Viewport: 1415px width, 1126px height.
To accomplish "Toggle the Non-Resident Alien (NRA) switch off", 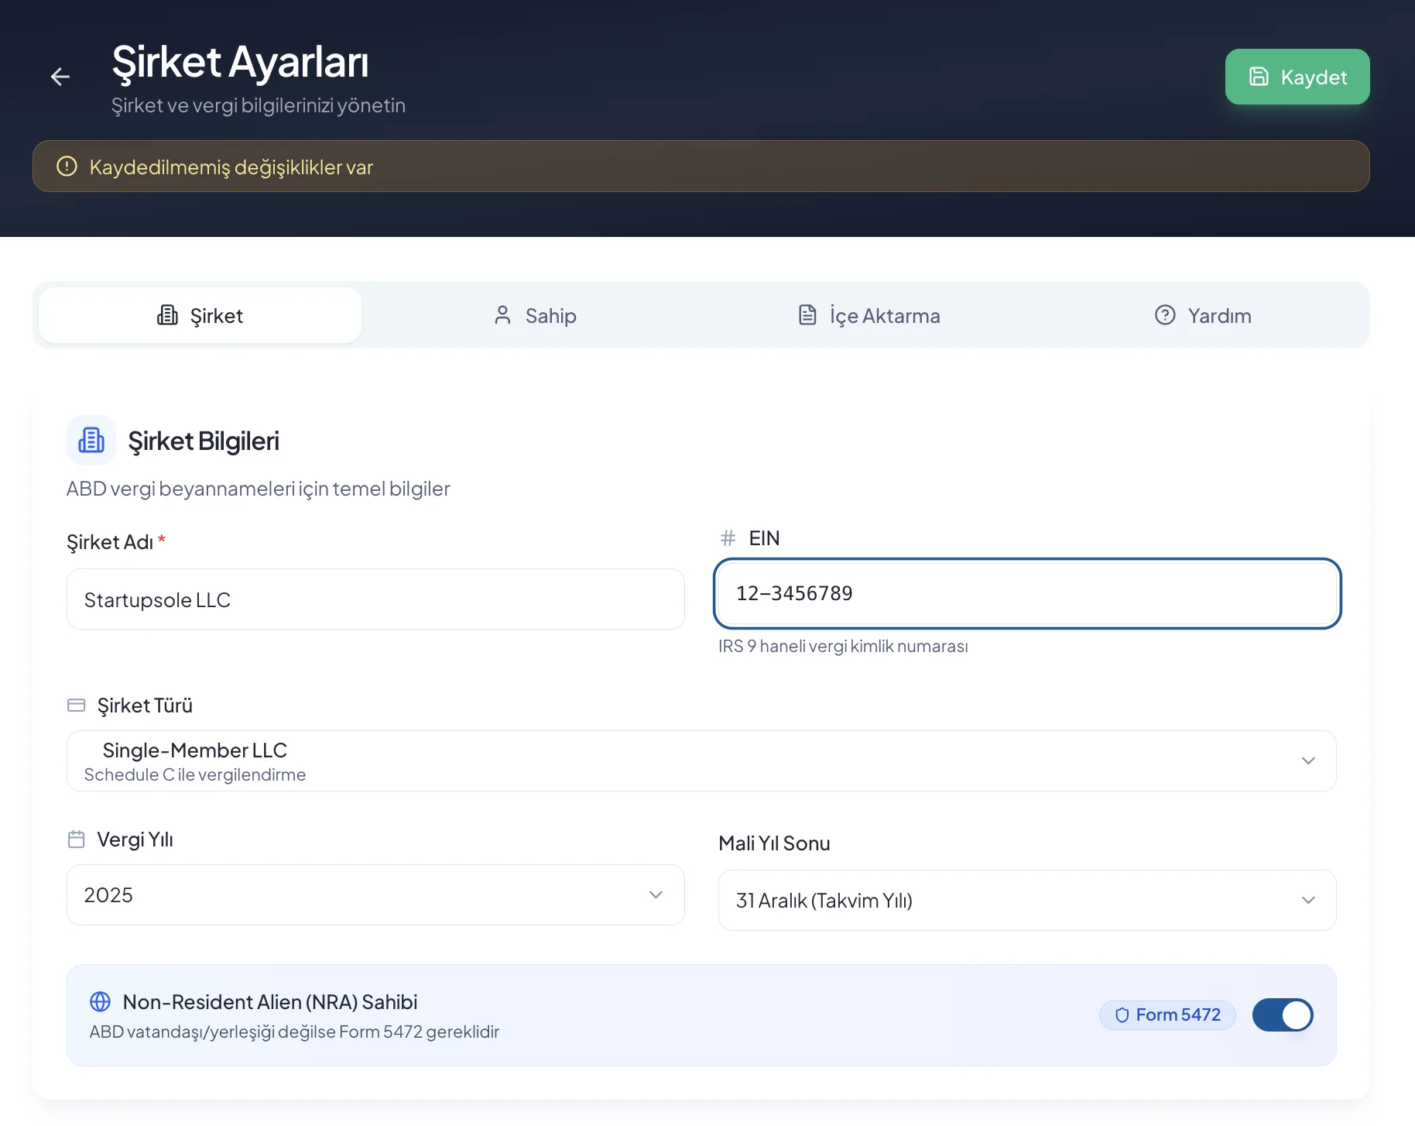I will (1283, 1014).
